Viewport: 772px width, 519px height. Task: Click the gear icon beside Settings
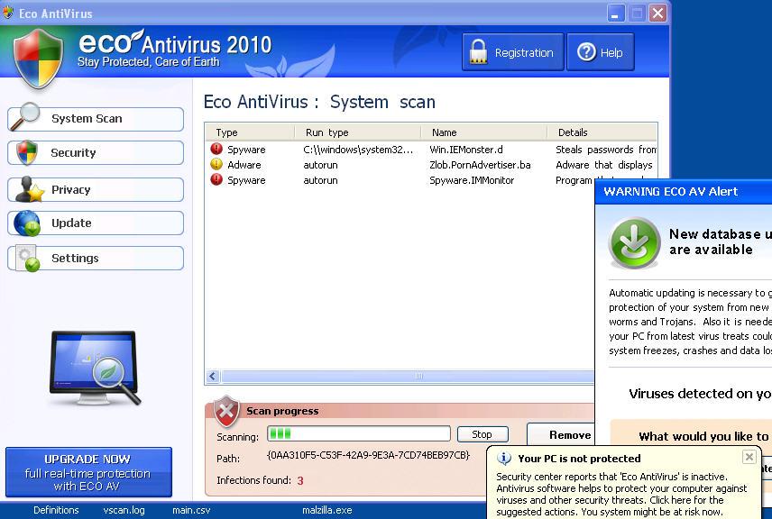[x=27, y=259]
